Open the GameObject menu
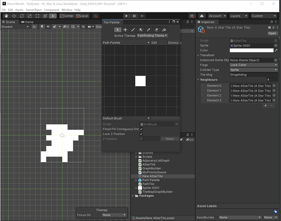The image size is (281, 221). [34, 9]
